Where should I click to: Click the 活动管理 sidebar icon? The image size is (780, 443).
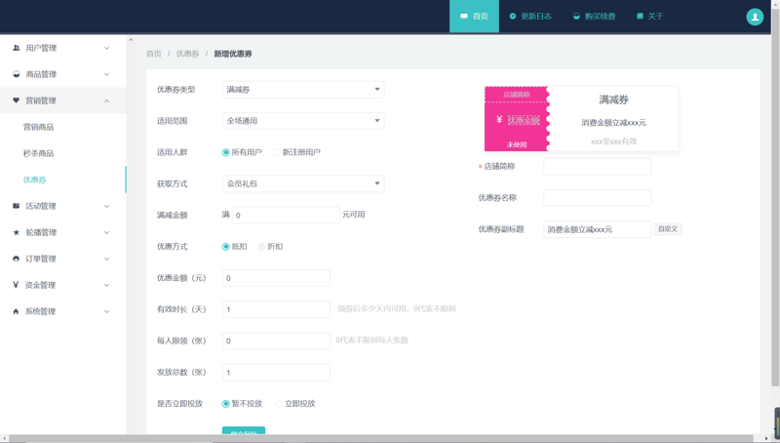[x=16, y=206]
